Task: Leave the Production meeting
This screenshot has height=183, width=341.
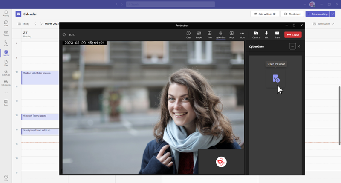Action: (293, 35)
